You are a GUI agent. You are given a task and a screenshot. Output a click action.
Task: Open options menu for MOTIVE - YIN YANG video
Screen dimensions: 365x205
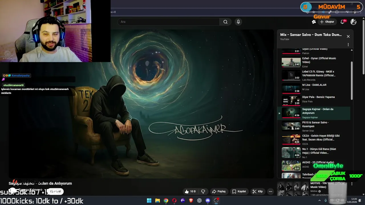(352, 184)
